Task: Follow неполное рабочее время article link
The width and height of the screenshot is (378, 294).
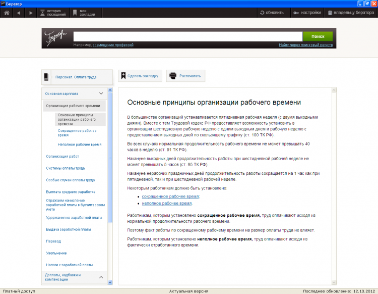Action: [x=167, y=204]
